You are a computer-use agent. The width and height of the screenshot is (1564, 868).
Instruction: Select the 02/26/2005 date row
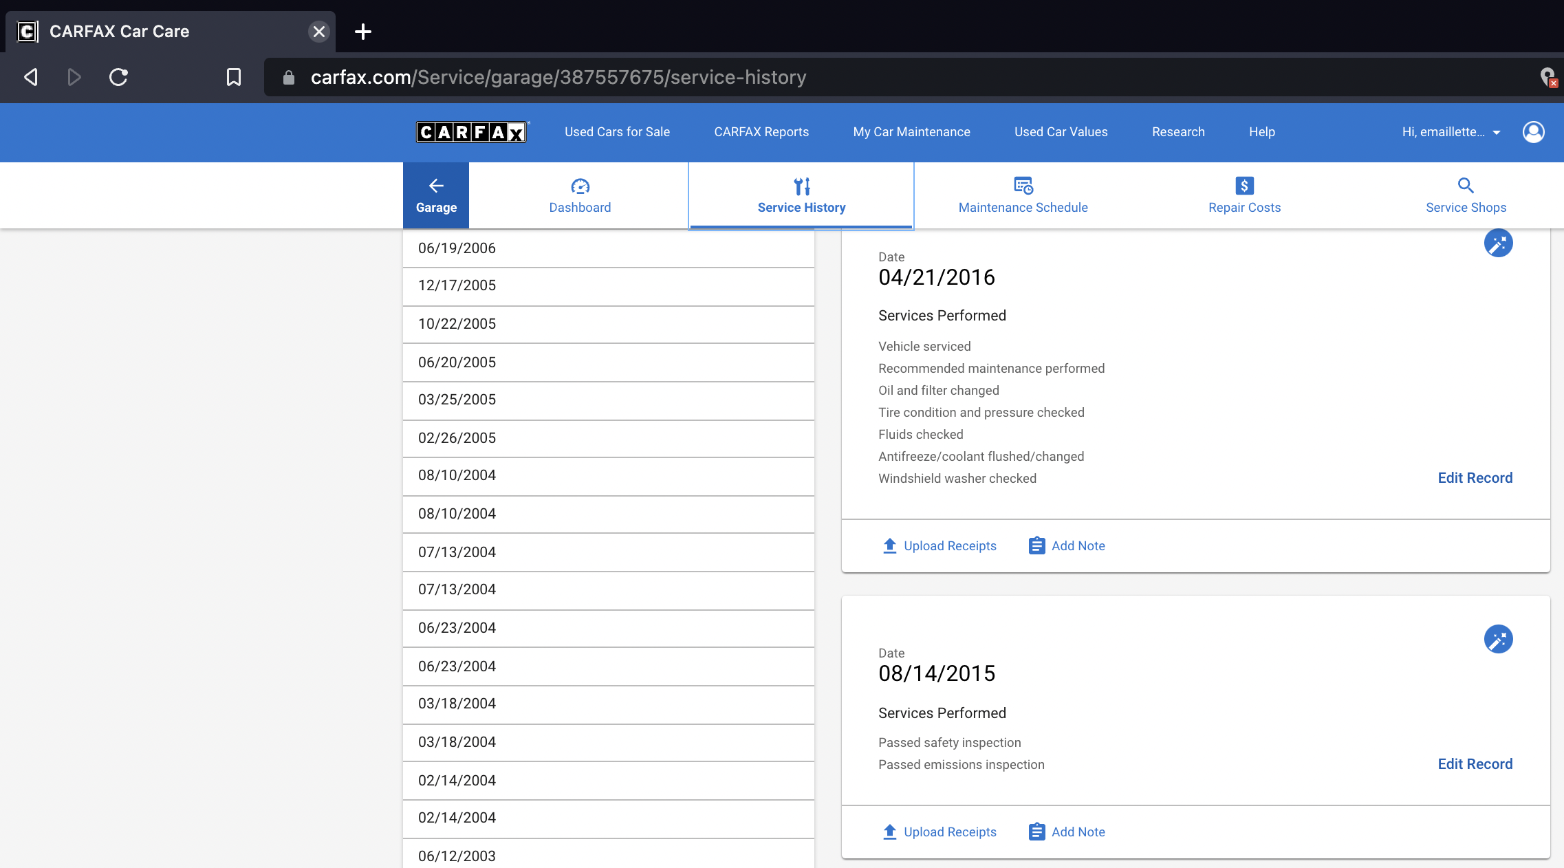(609, 438)
